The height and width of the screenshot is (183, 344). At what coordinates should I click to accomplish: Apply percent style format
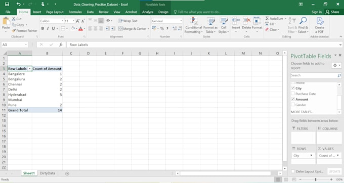coord(162,28)
